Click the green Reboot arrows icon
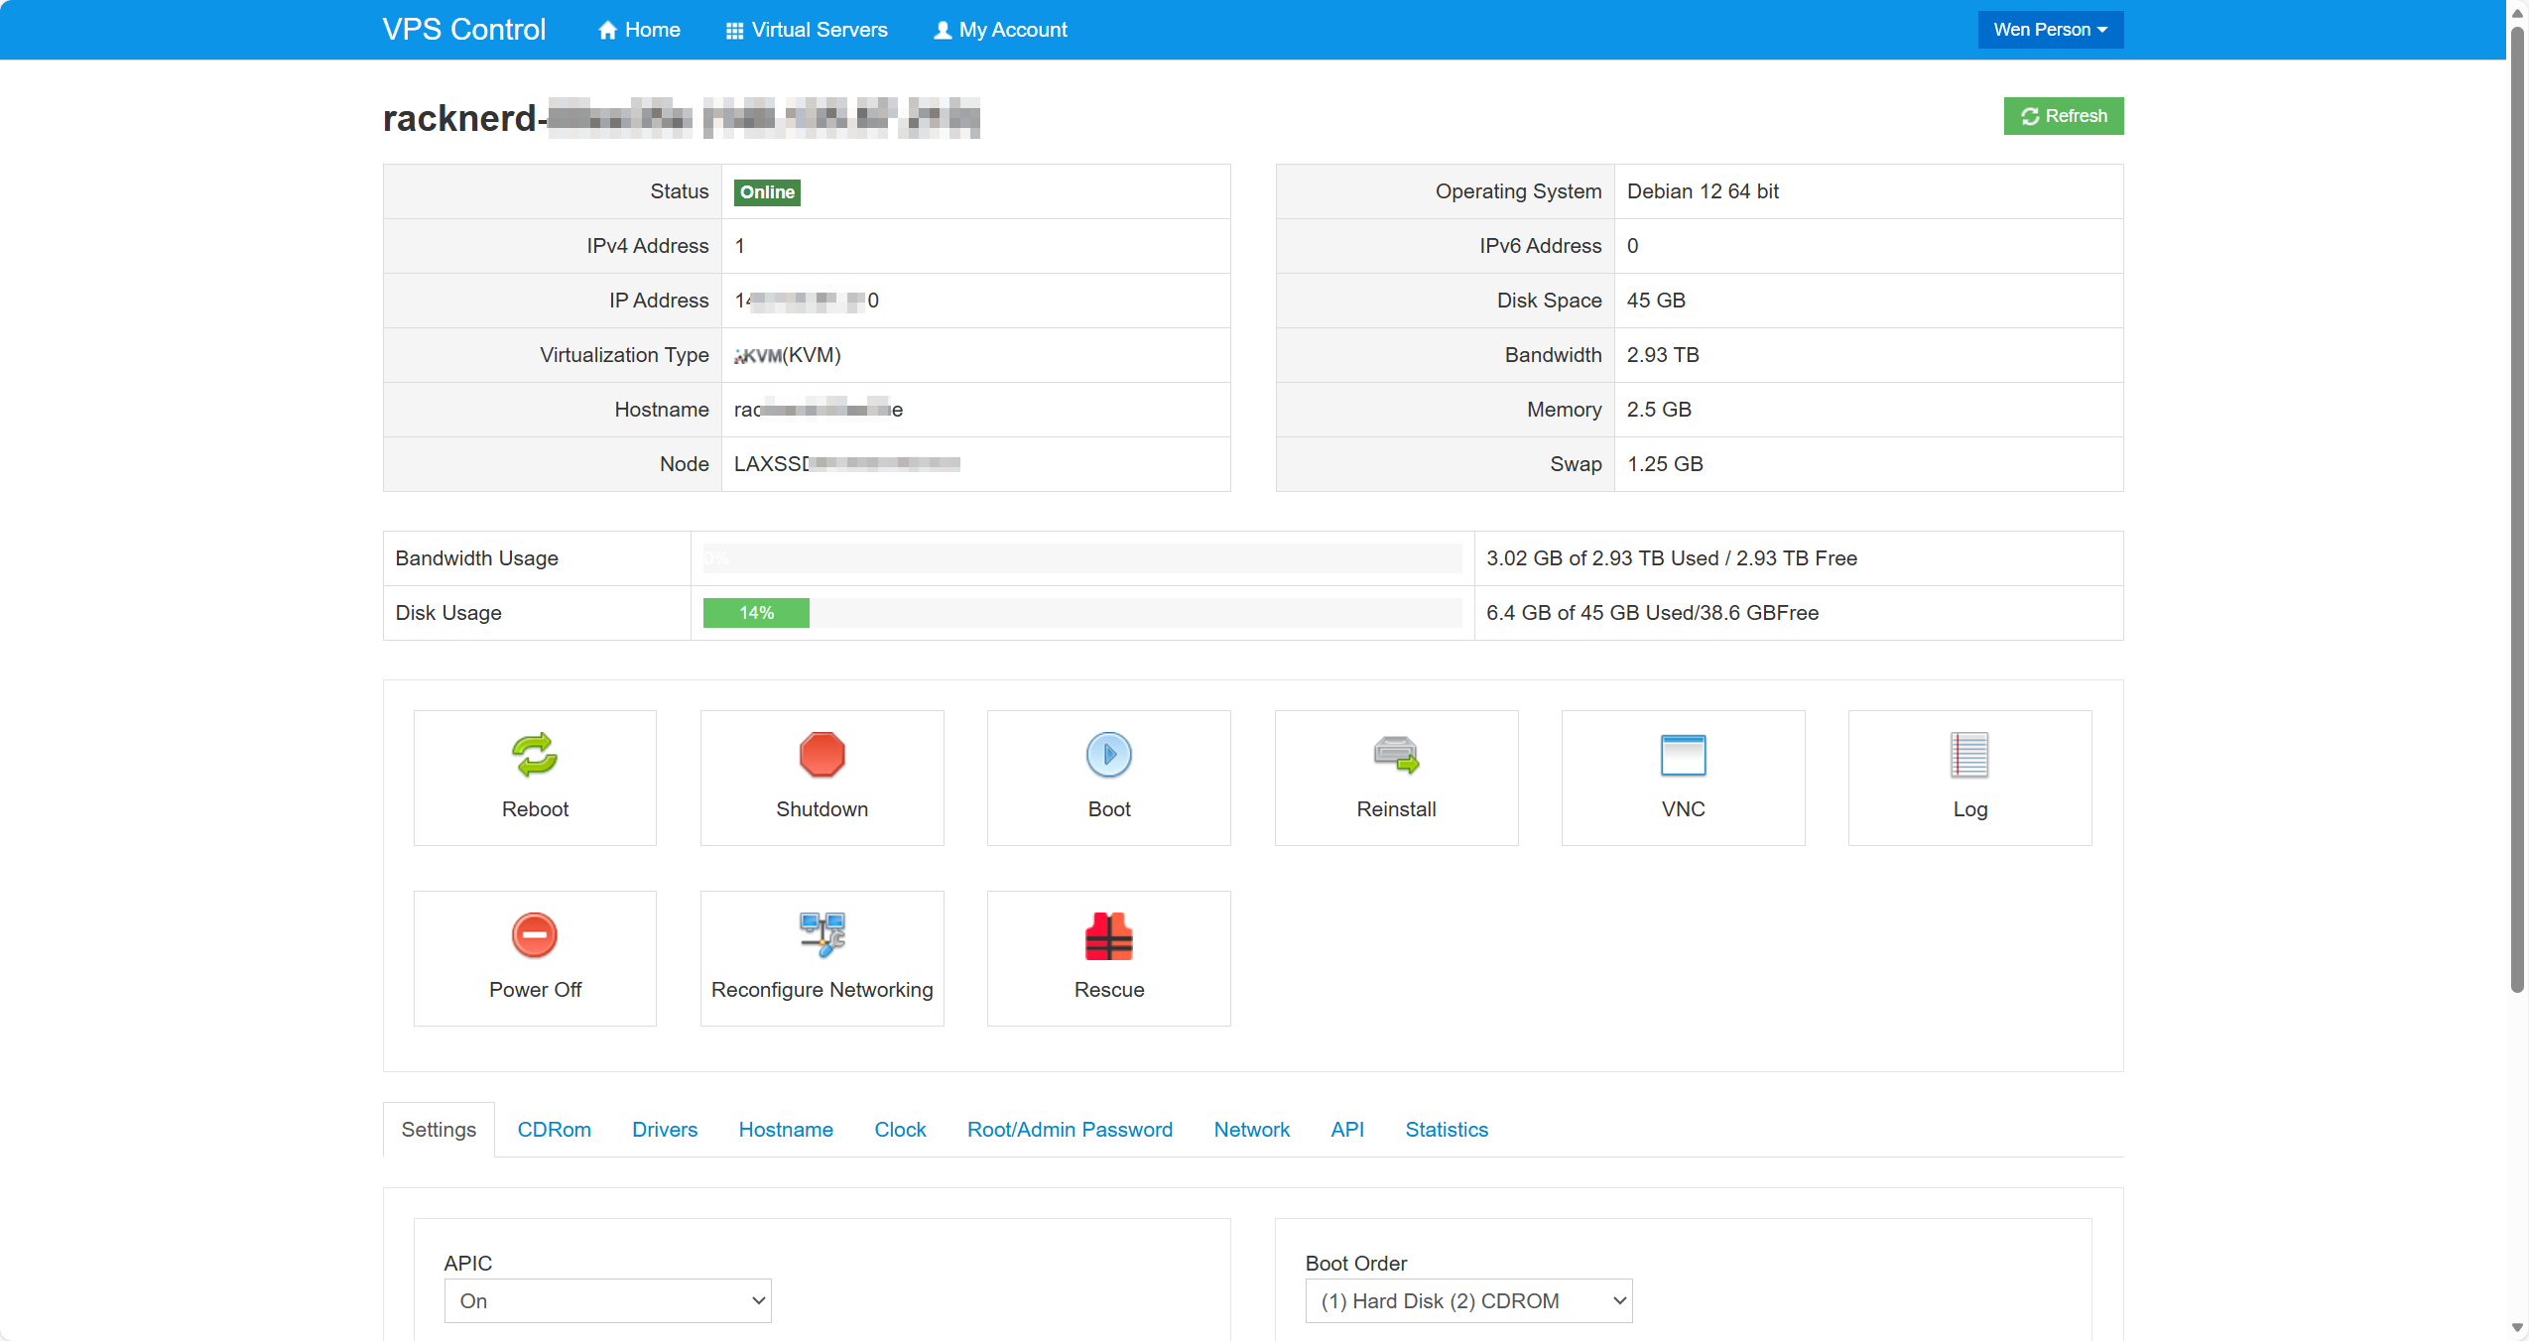Image resolution: width=2529 pixels, height=1341 pixels. 535,755
